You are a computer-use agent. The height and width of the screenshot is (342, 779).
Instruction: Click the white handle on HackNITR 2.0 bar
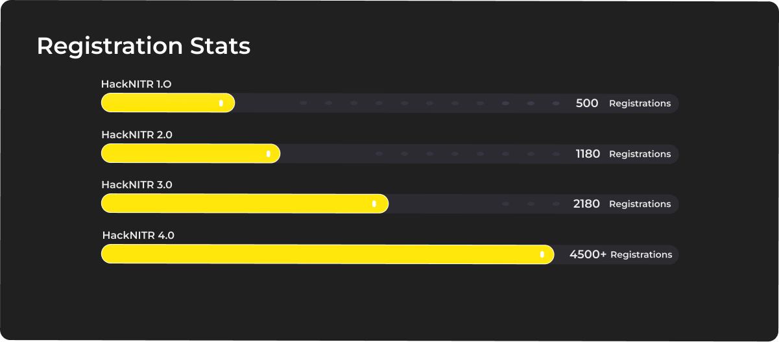point(269,154)
